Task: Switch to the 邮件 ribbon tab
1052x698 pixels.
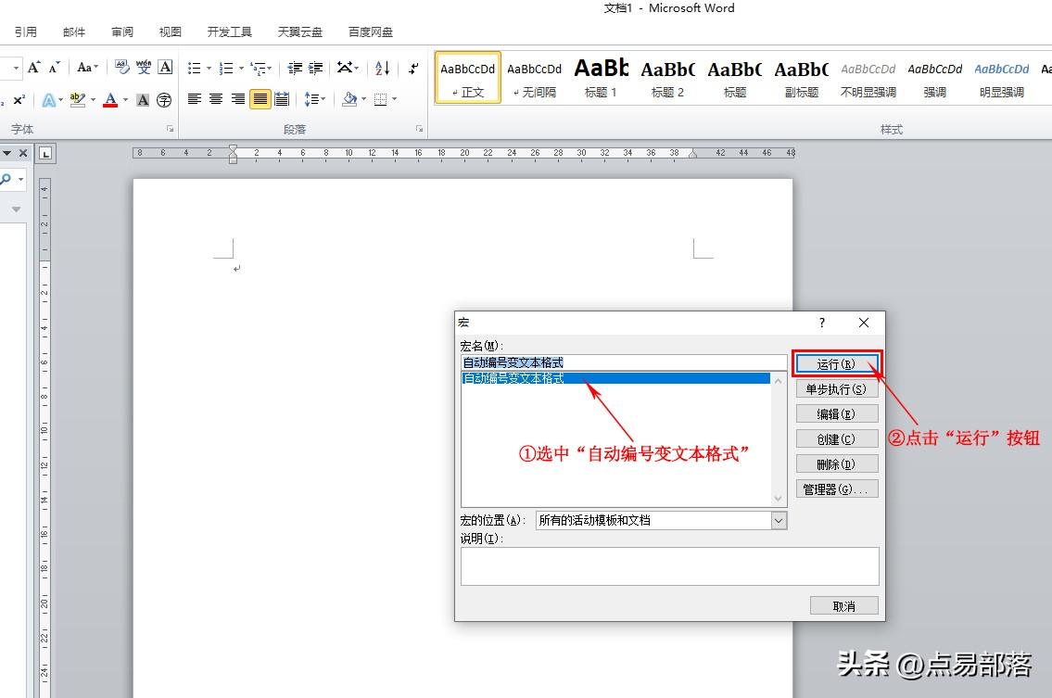Action: point(74,32)
